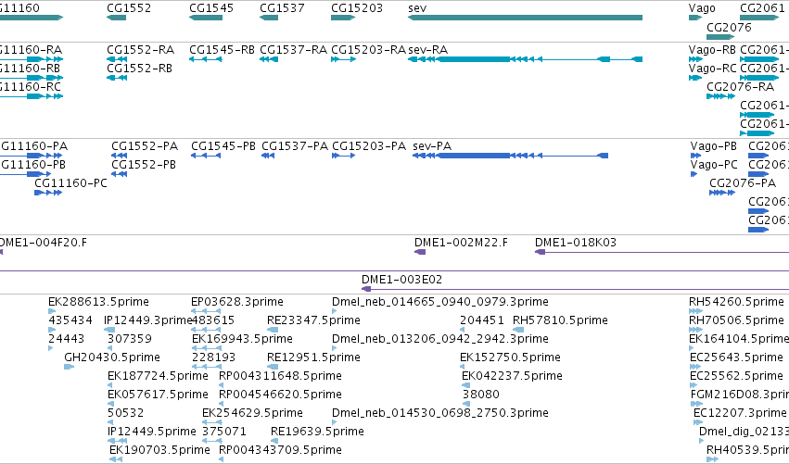Select EST RP004546620.5prime

280,395
